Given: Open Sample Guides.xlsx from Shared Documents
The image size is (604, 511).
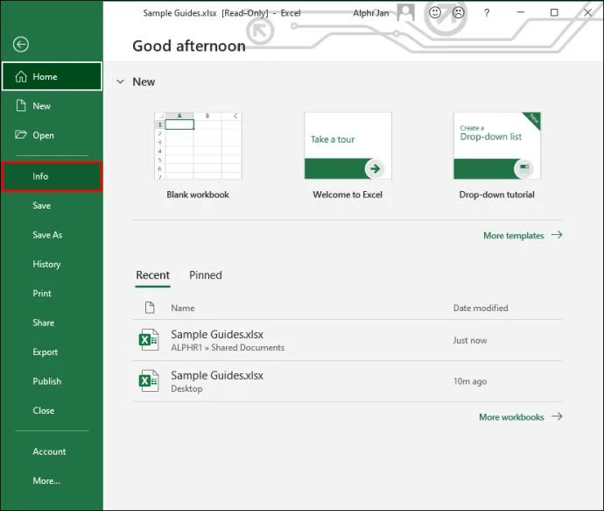Looking at the screenshot, I should 348,340.
